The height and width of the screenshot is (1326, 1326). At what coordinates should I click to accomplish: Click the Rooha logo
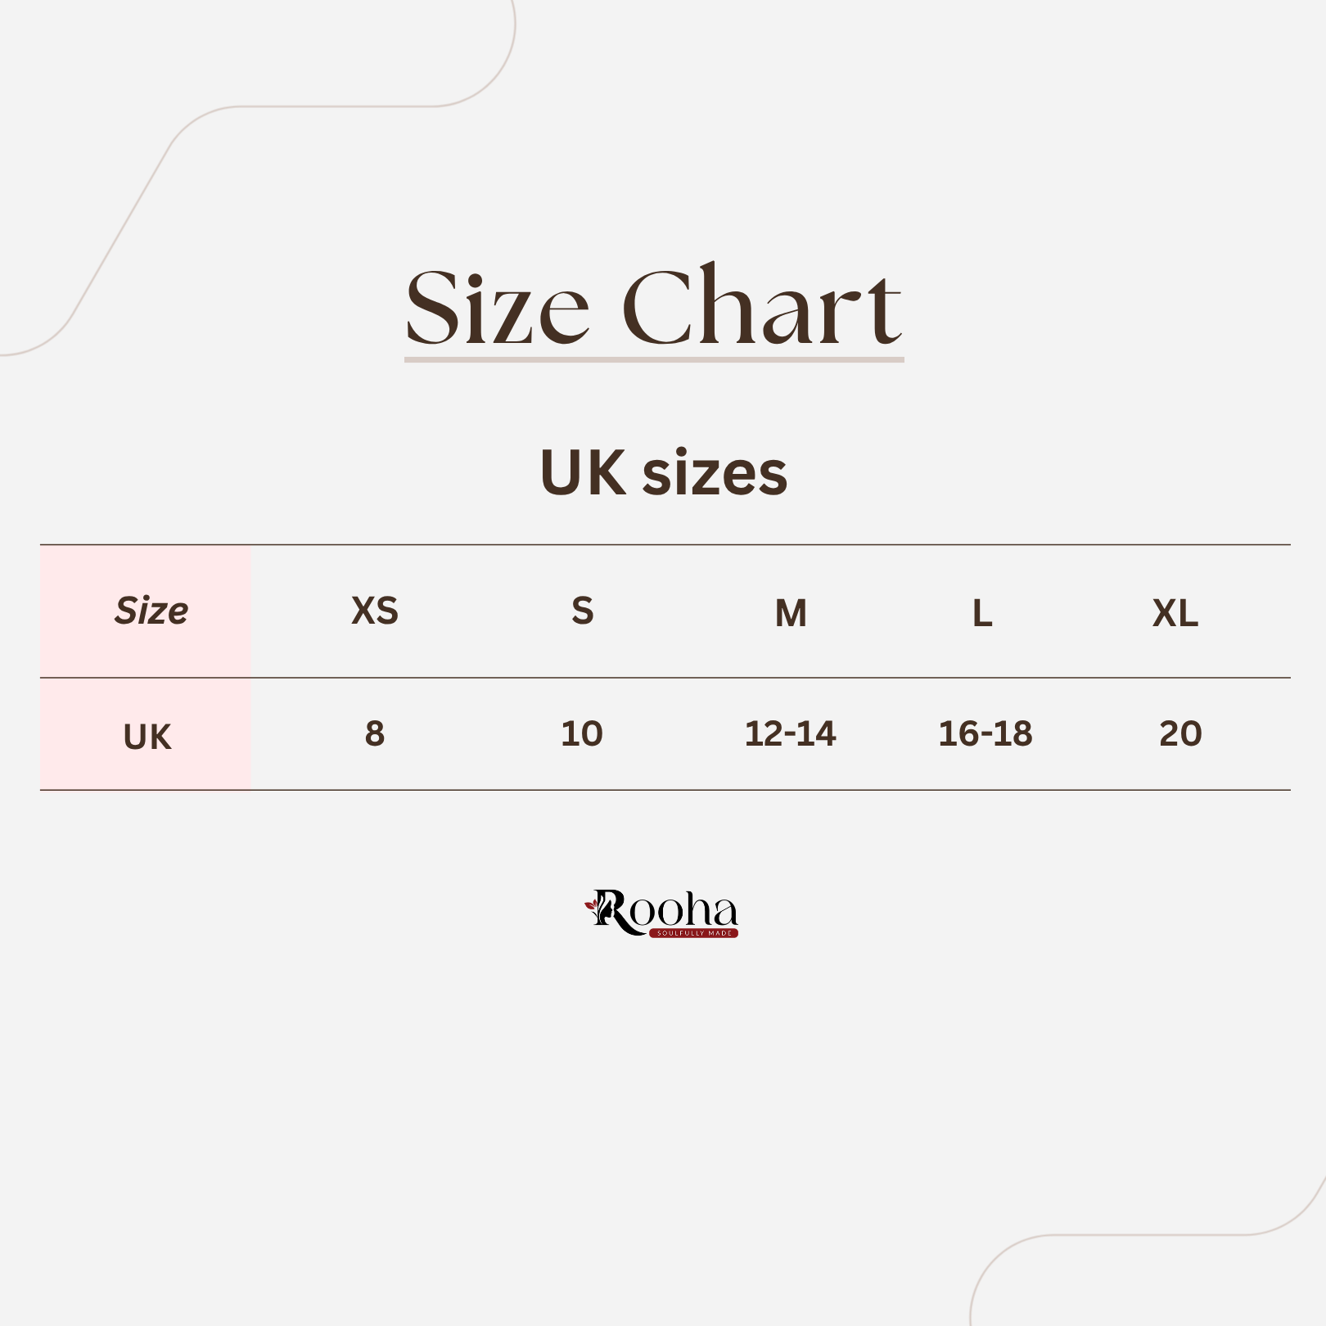click(661, 913)
